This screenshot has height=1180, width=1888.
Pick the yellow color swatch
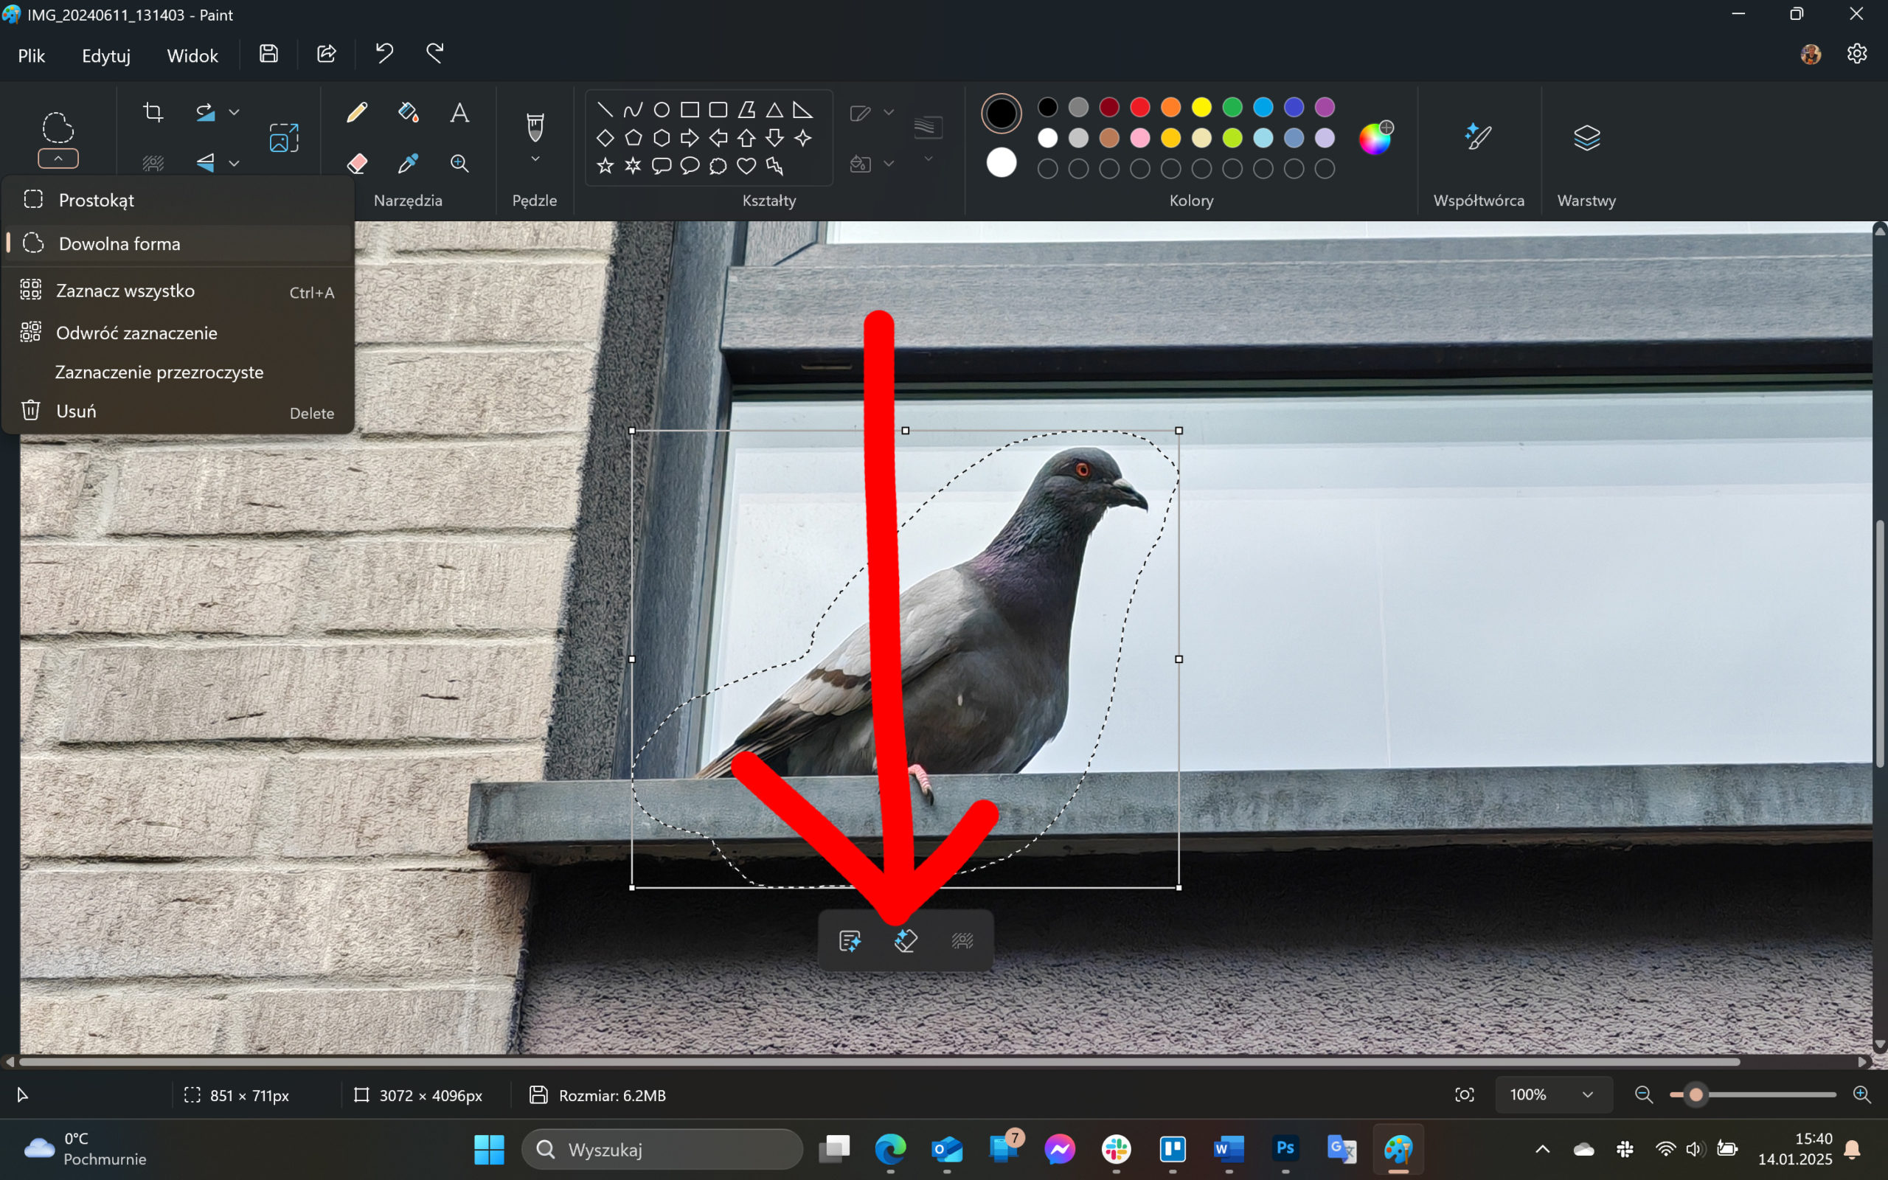(x=1201, y=107)
